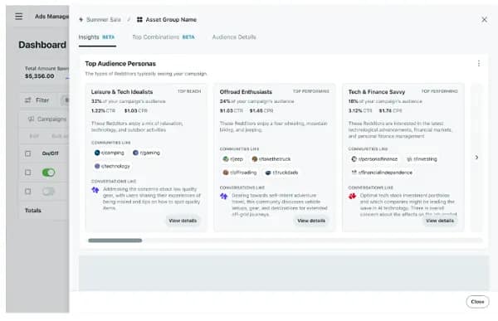Screen dimensions: 498x321
Task: Select the r/technology community chip
Action: click(x=112, y=166)
